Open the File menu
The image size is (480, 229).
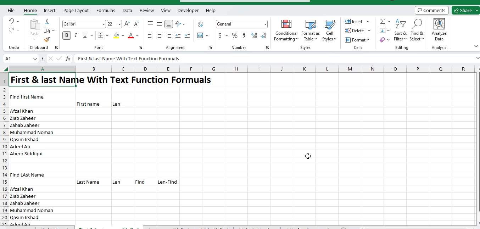pyautogui.click(x=11, y=10)
